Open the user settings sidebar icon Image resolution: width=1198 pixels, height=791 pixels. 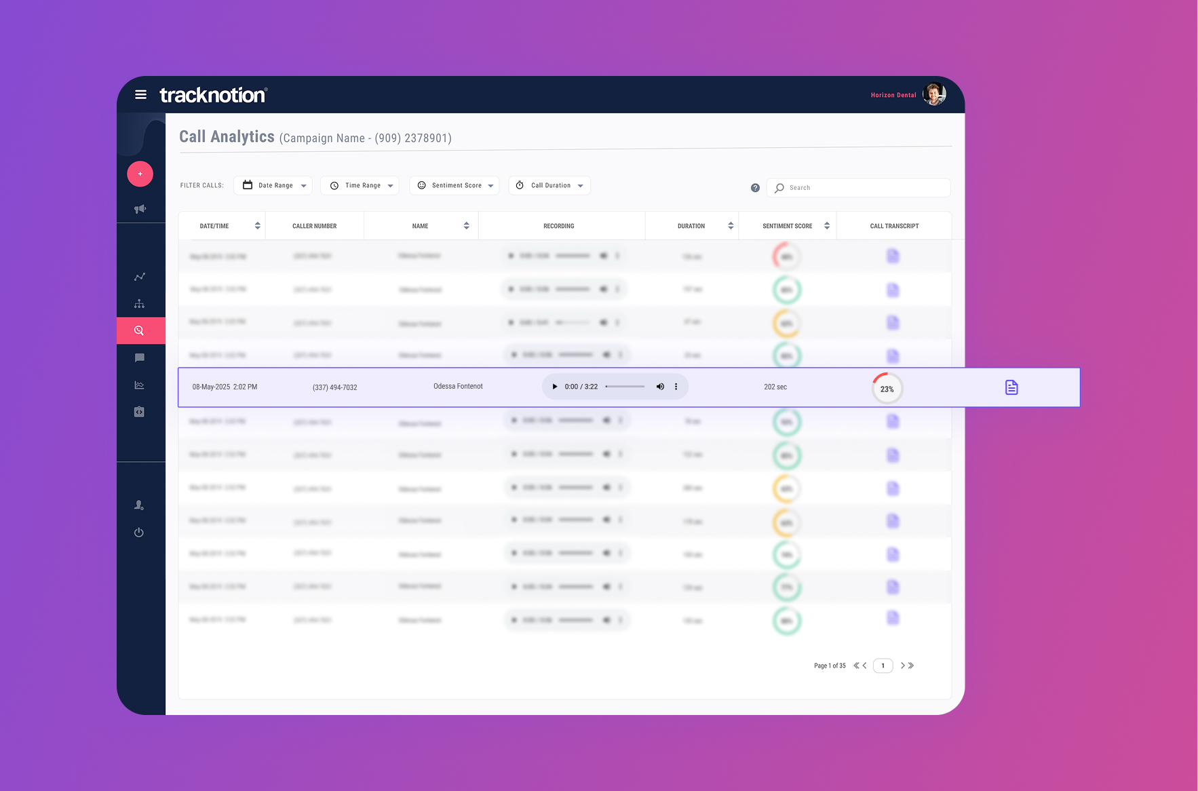click(x=139, y=505)
